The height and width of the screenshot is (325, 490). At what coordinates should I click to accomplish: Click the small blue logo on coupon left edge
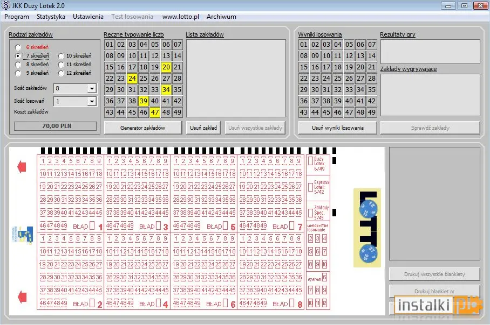(23, 235)
